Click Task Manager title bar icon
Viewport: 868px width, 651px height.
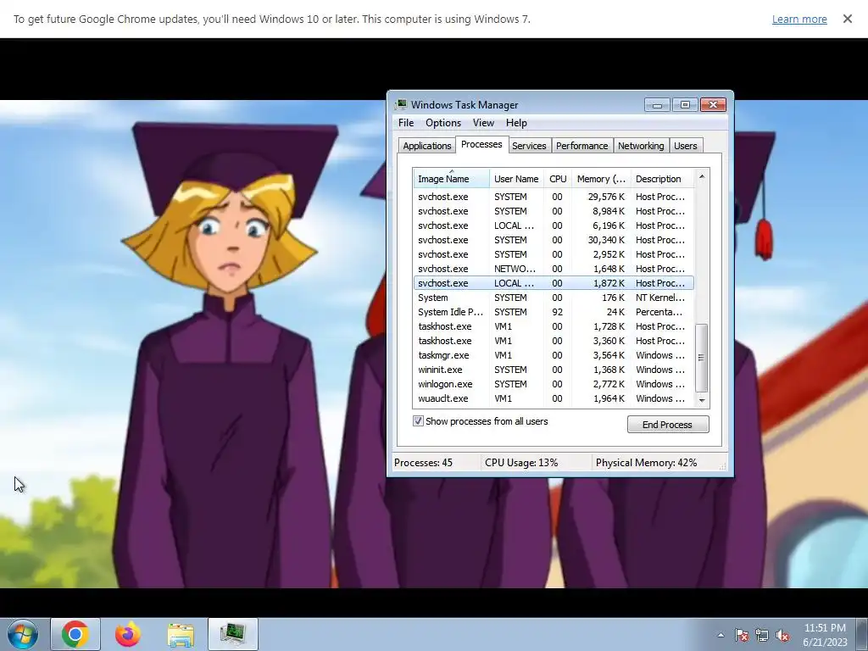point(401,104)
